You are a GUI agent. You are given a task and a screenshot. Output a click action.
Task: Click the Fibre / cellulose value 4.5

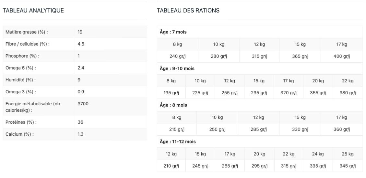click(x=81, y=44)
